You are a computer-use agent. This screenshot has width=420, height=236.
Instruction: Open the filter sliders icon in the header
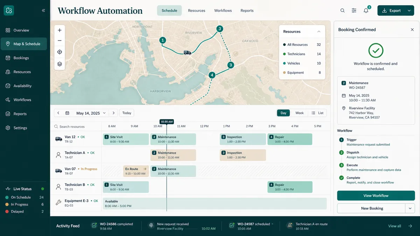[x=354, y=10]
